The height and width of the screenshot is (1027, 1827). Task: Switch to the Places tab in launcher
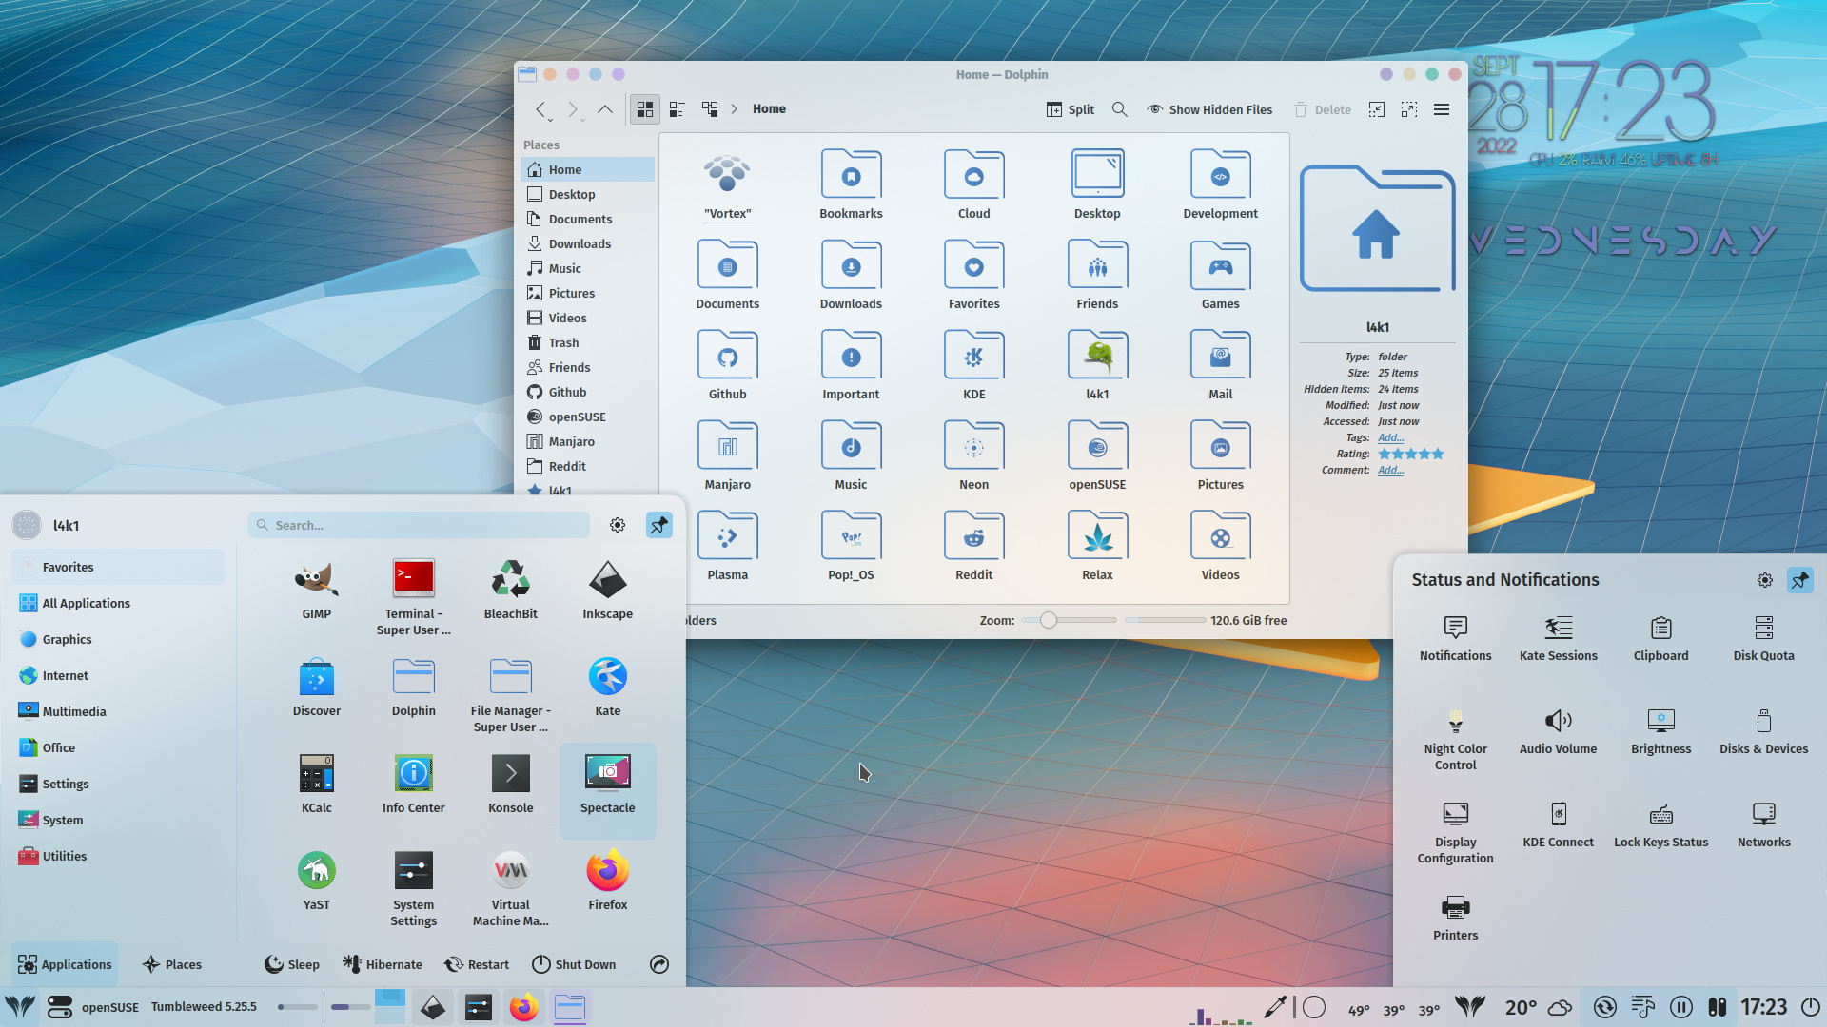pyautogui.click(x=171, y=963)
